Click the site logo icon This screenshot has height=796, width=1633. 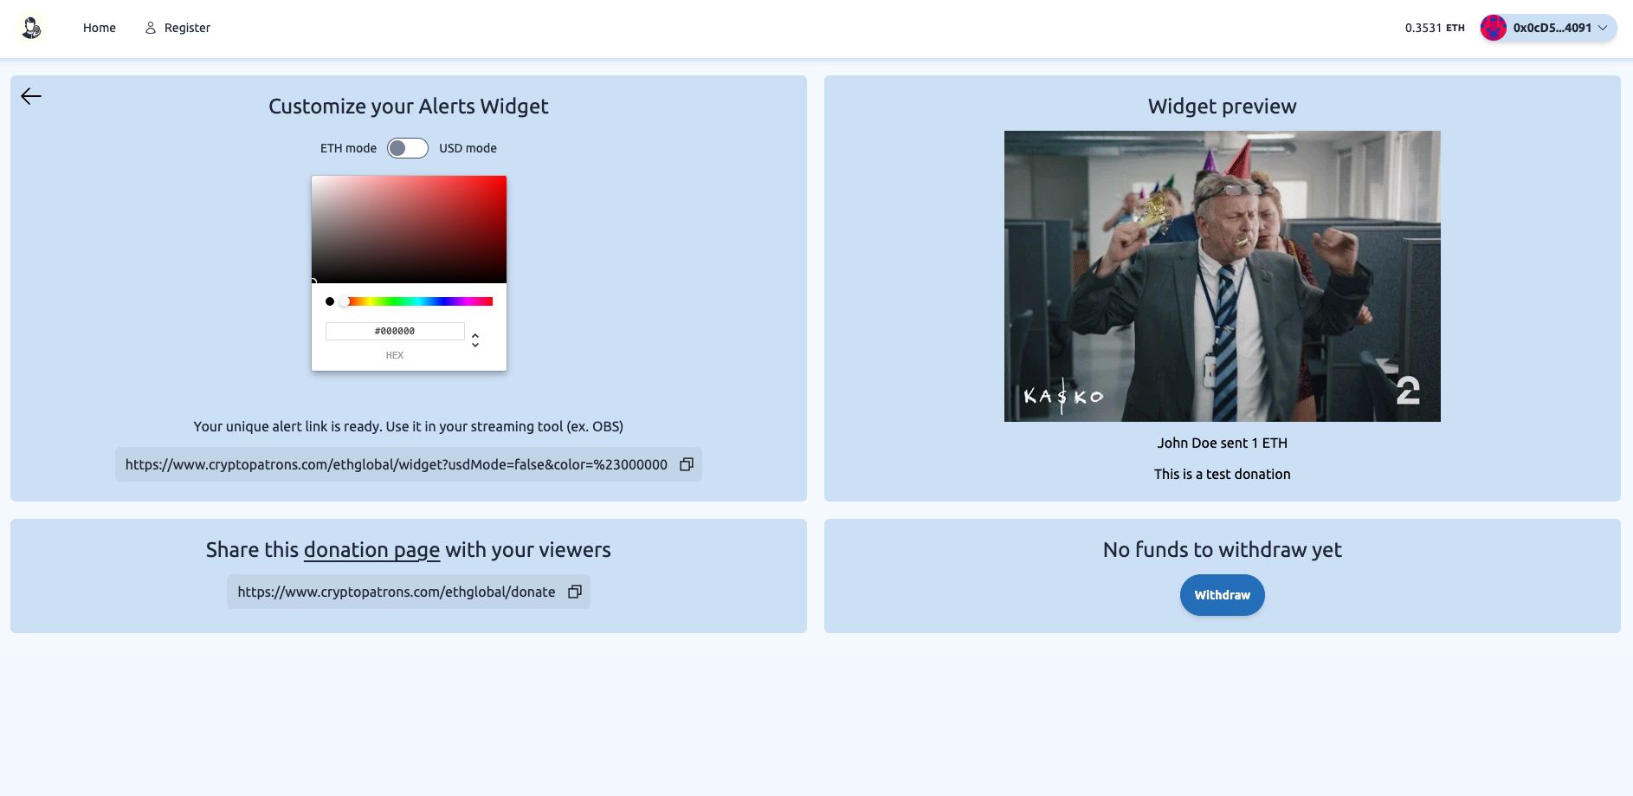[32, 28]
